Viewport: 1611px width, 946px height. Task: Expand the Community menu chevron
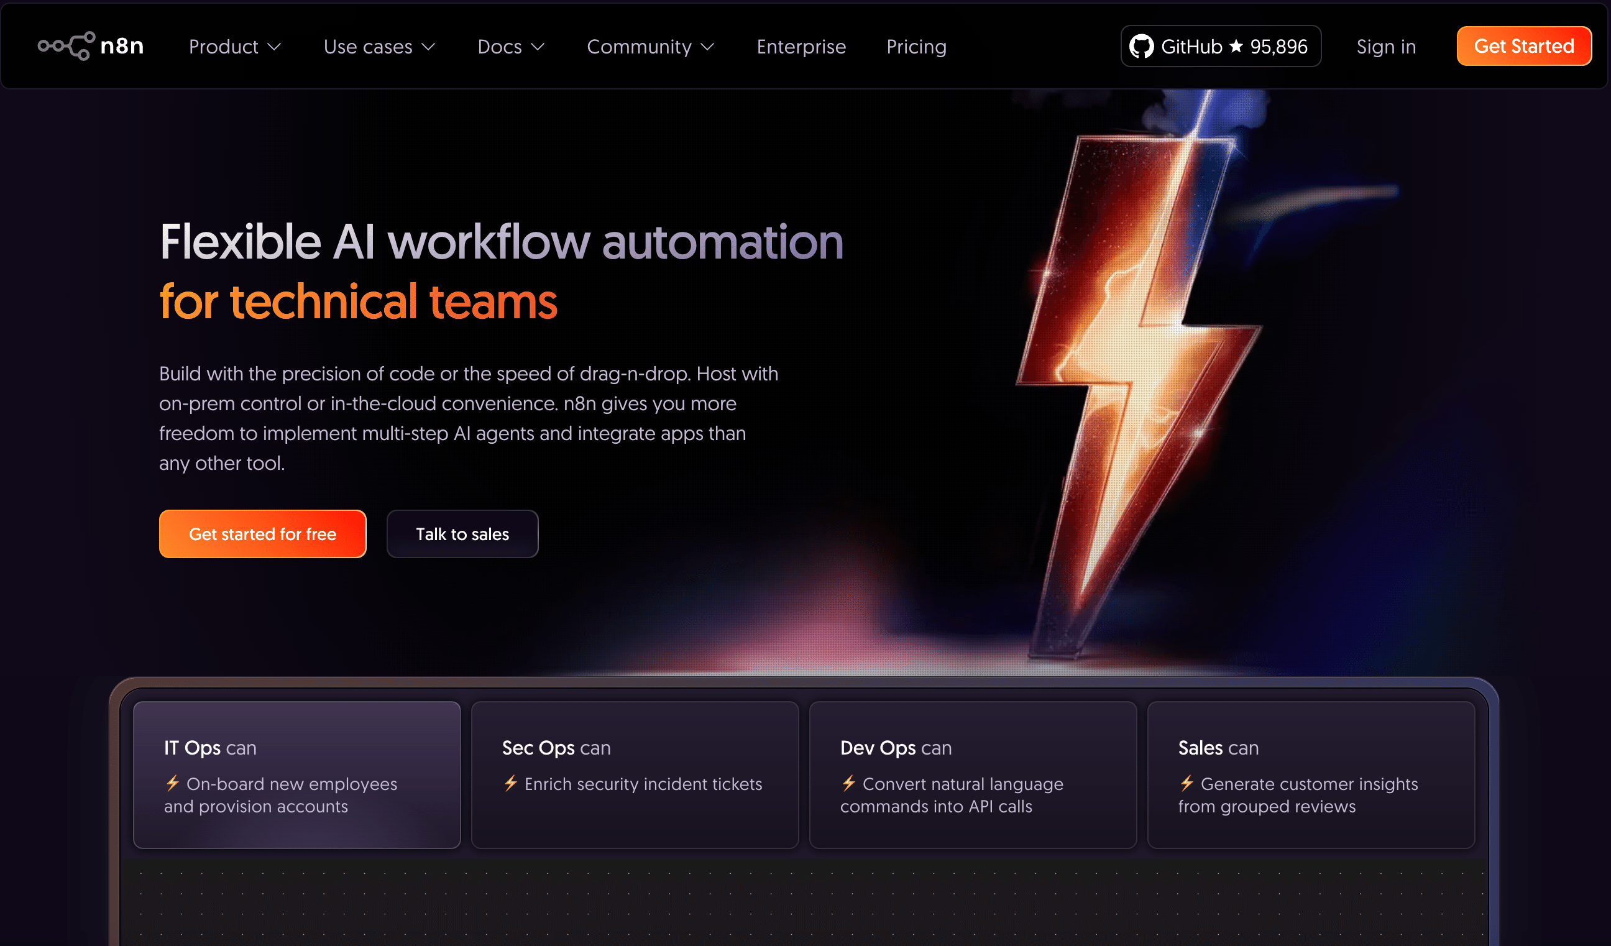[x=707, y=47]
